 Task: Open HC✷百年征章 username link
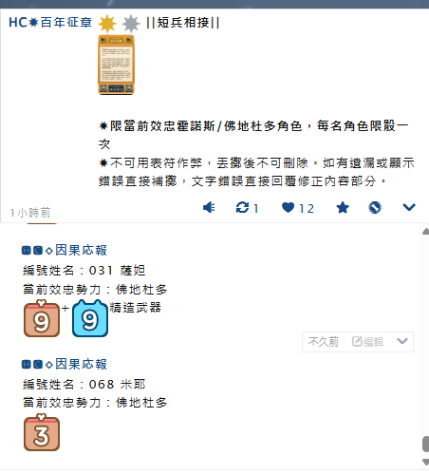[x=50, y=23]
